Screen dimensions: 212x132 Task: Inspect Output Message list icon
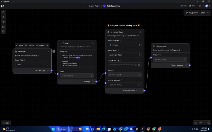pos(186,65)
